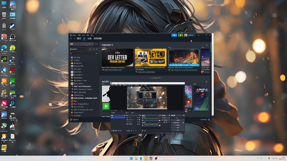Viewport: 287px width, 161px height.
Task: Select PICO PARK 2 in the game list
Action: pos(78,75)
